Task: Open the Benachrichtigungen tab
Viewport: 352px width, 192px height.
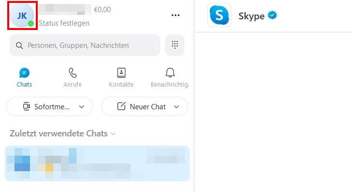Action: coord(170,77)
